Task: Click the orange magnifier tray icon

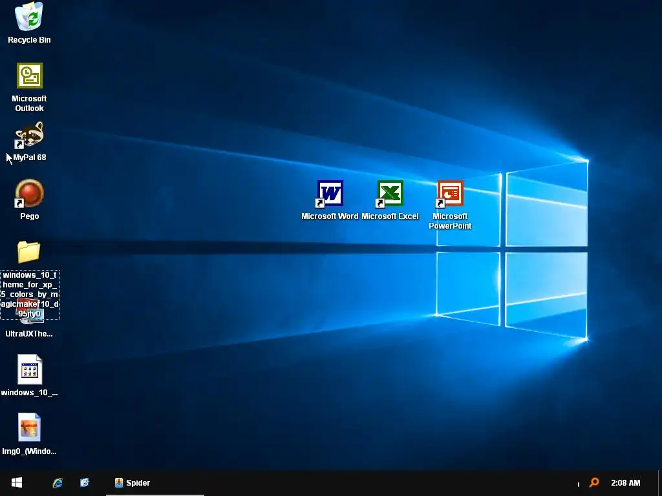Action: pyautogui.click(x=594, y=482)
